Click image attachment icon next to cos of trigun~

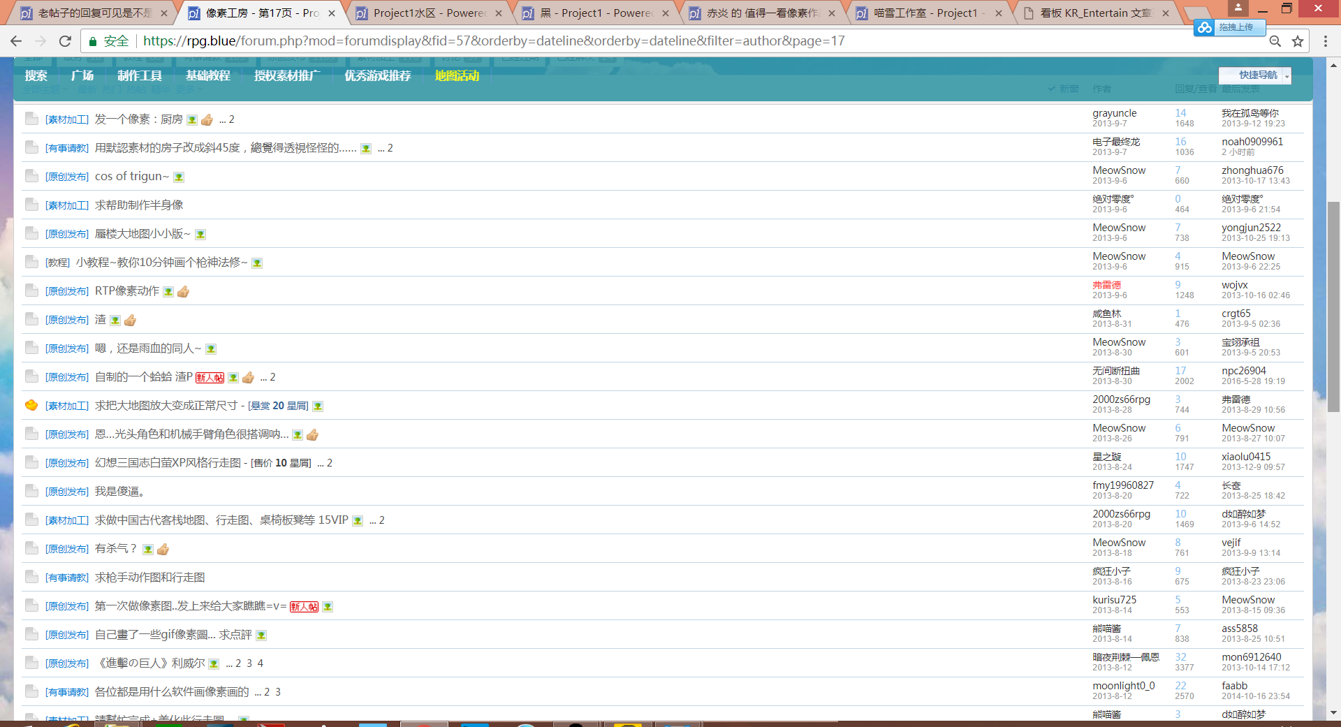pyautogui.click(x=179, y=177)
